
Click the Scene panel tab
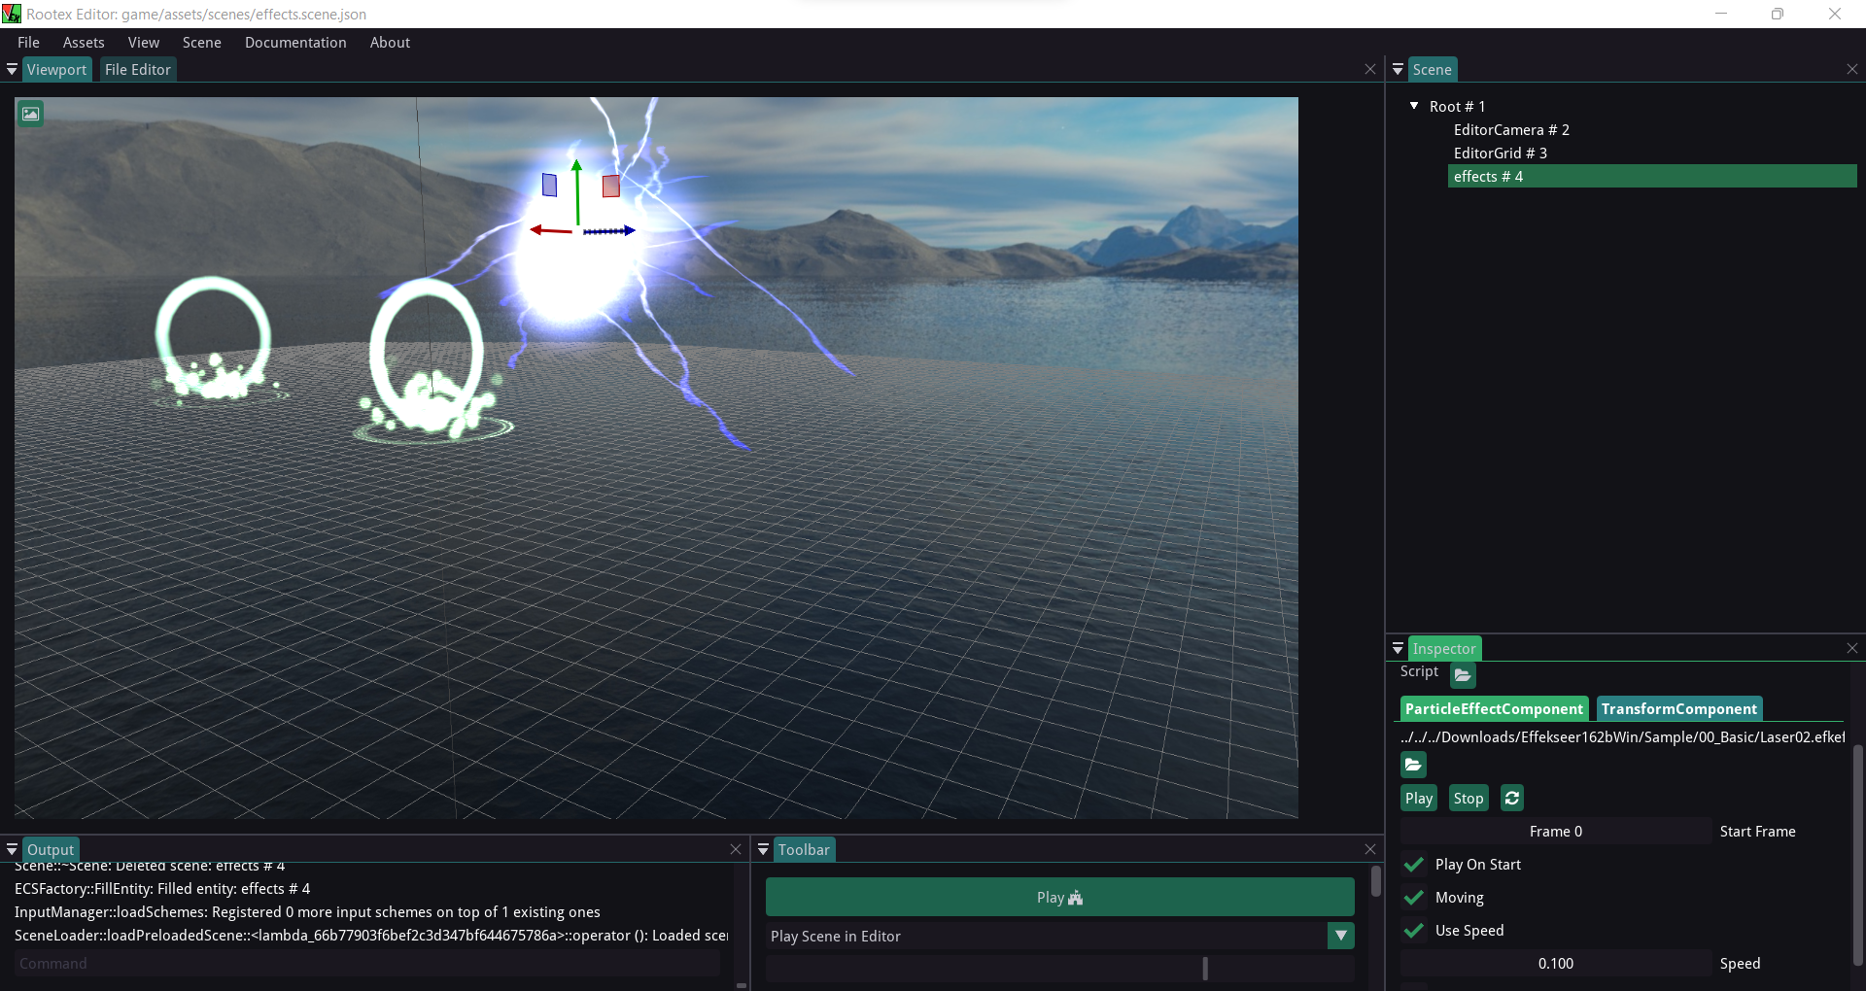pyautogui.click(x=1432, y=69)
